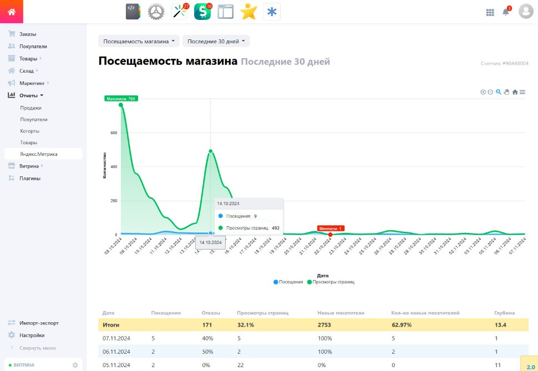Click the Дата table column header
Viewport: 538px width, 371px height.
click(x=108, y=313)
